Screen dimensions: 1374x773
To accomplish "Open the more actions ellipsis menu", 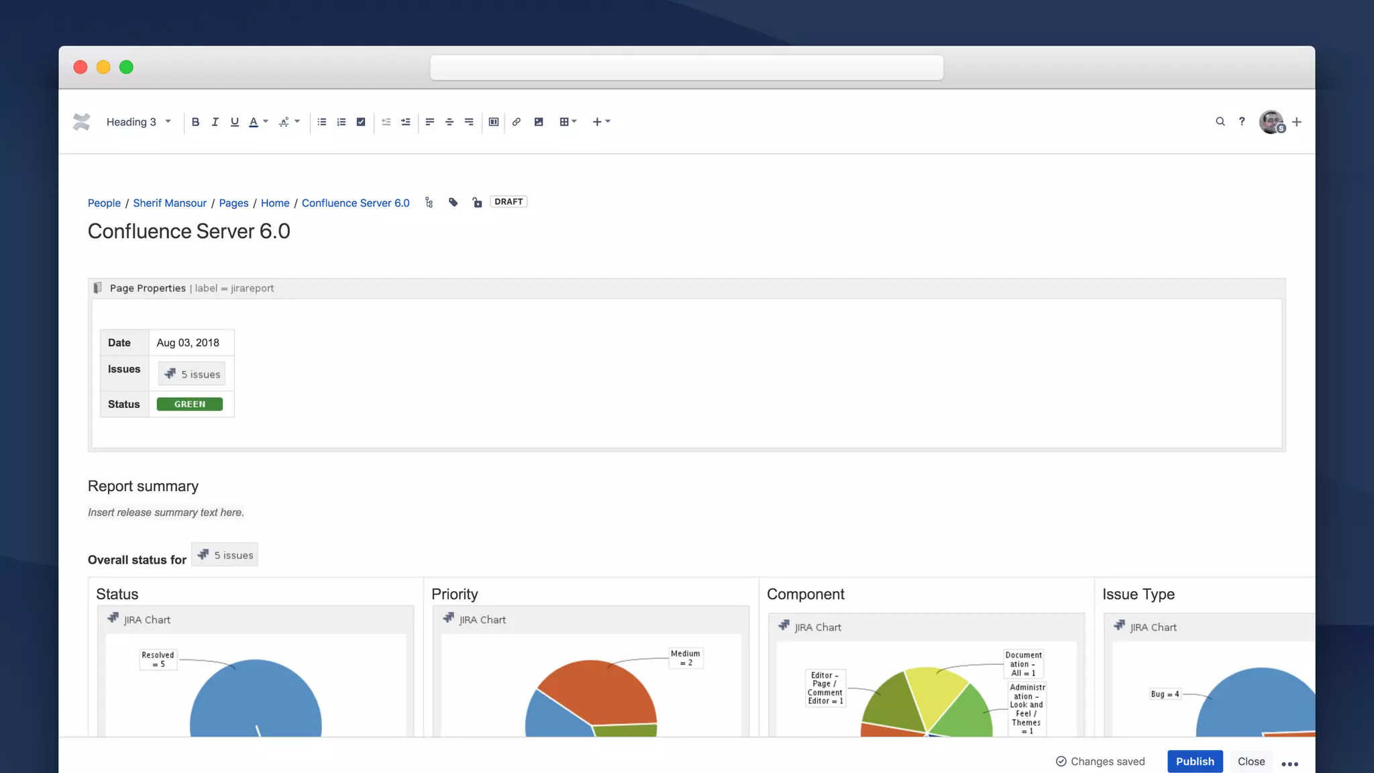I will 1289,764.
